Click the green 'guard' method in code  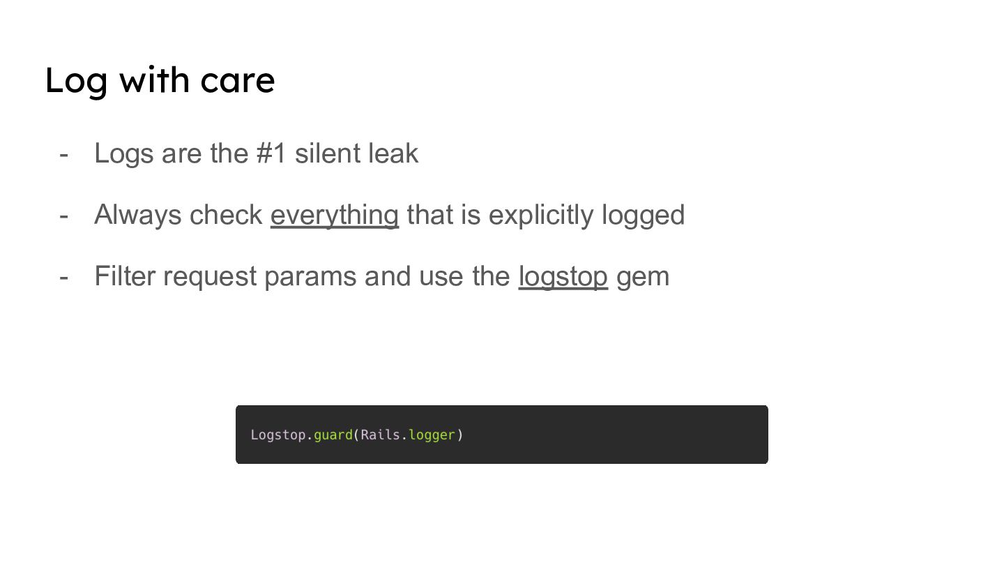coord(333,435)
